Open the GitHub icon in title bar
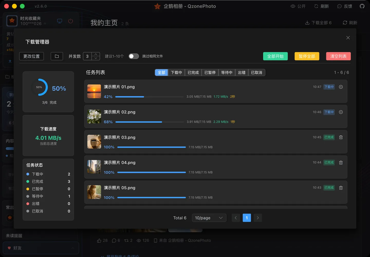The image size is (370, 257). tap(362, 6)
